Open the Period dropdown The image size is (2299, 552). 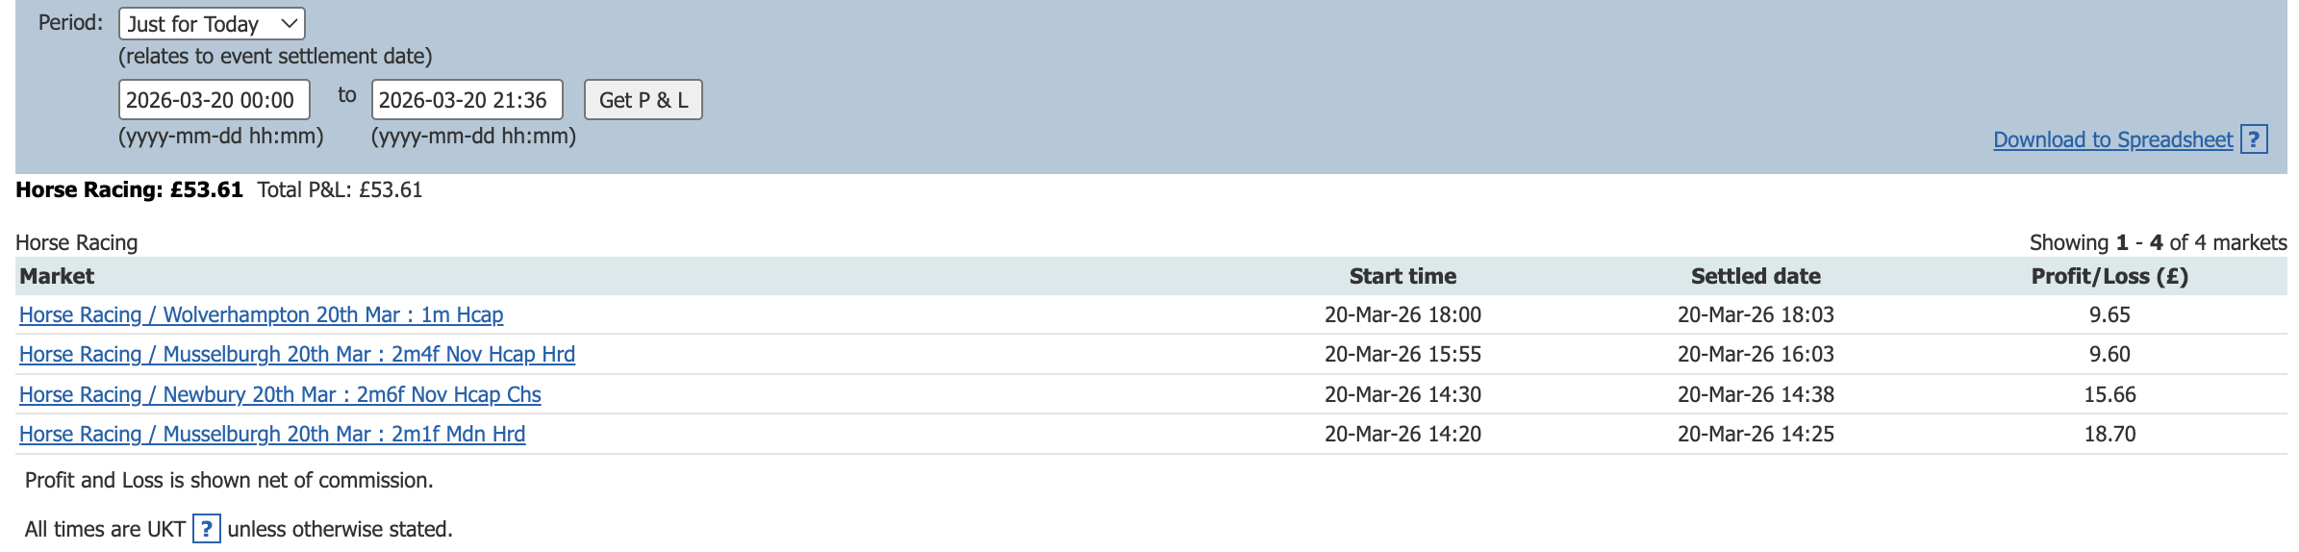point(212,24)
